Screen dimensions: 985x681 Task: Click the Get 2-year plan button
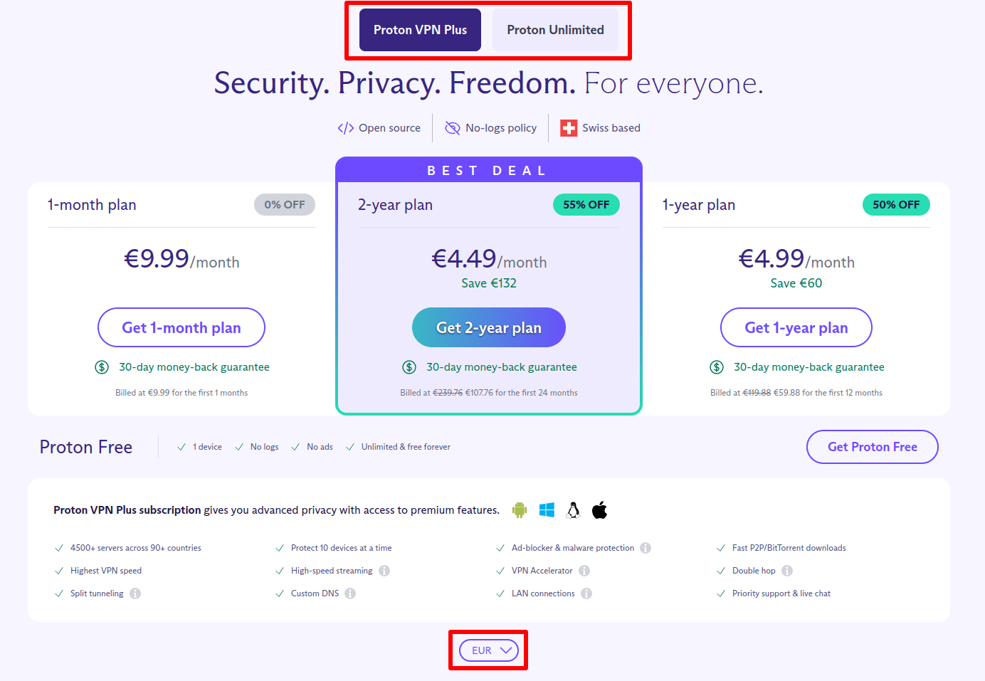click(488, 327)
